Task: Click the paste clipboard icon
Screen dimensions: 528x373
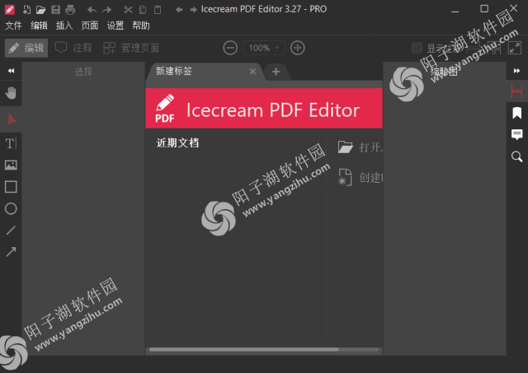Action: [158, 9]
